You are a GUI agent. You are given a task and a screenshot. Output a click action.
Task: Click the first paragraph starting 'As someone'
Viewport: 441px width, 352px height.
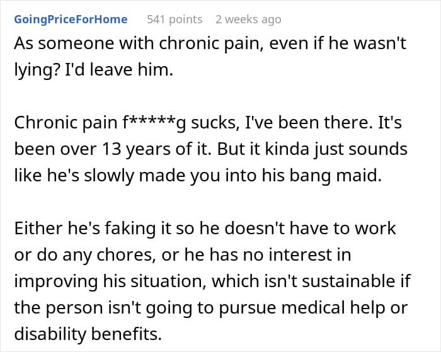pyautogui.click(x=210, y=57)
